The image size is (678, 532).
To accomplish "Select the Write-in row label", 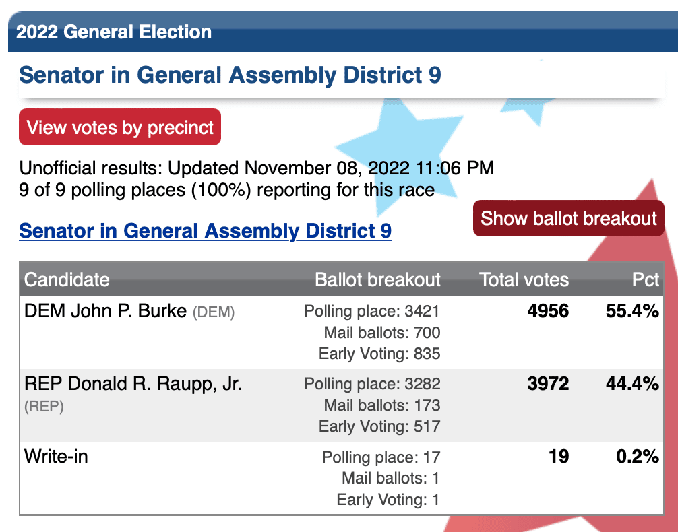I will 56,457.
